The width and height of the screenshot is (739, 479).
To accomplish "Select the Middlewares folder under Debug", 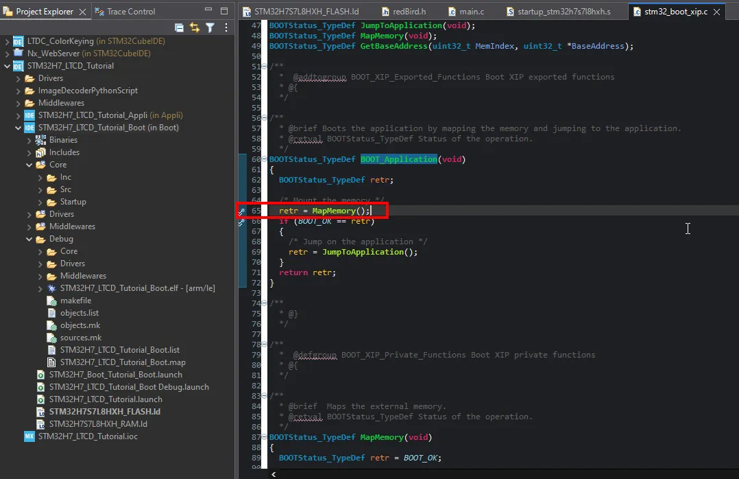I will [83, 276].
